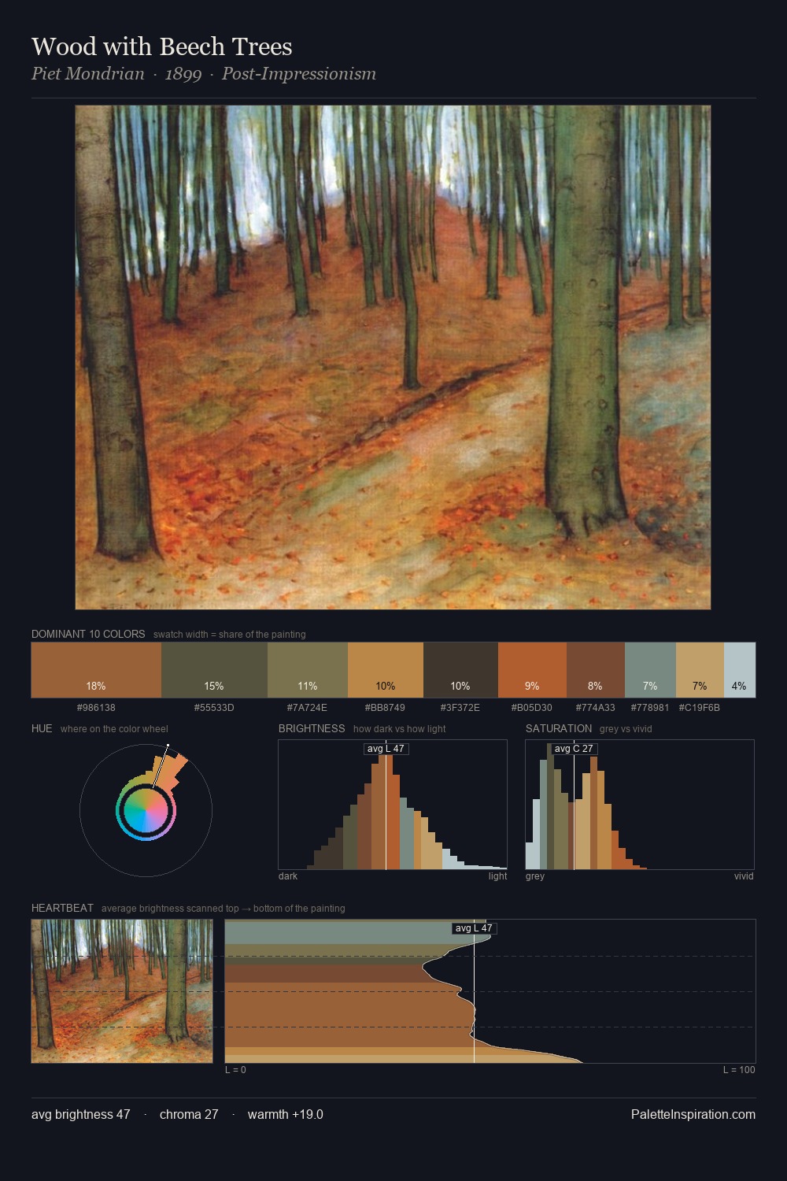
Task: Select the dark brown 10% swatch #3F372E
Action: click(460, 670)
